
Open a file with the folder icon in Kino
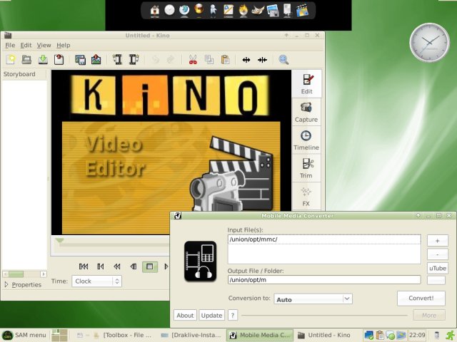(x=26, y=60)
